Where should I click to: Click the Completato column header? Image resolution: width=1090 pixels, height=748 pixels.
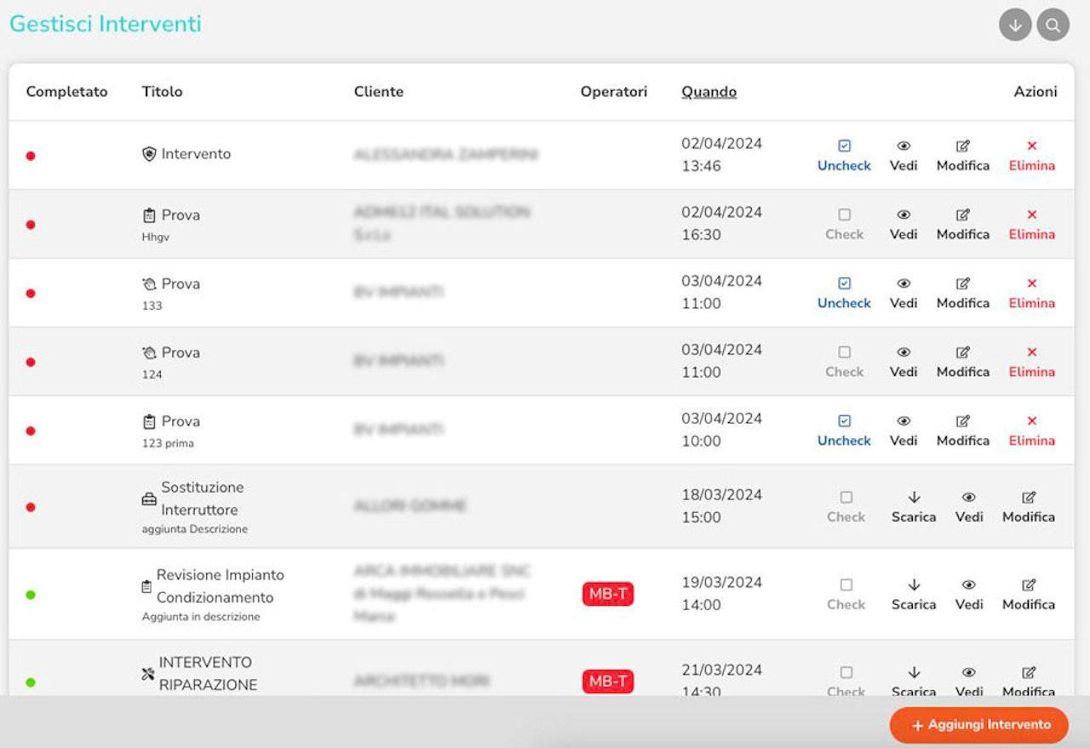coord(67,92)
